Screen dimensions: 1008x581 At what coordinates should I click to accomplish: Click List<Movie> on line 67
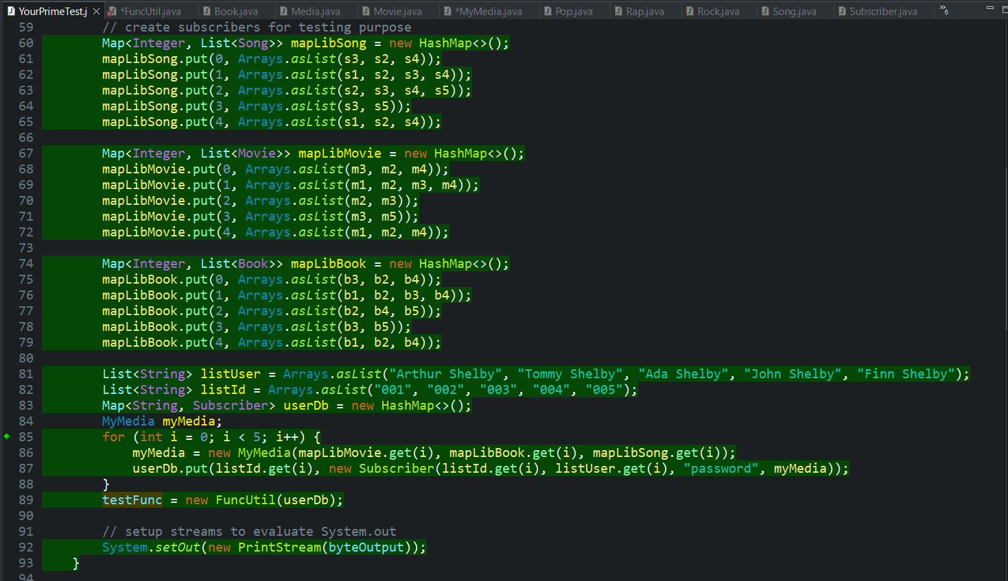246,153
